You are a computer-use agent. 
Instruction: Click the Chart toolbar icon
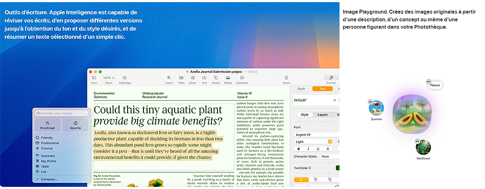pyautogui.click(x=192, y=78)
